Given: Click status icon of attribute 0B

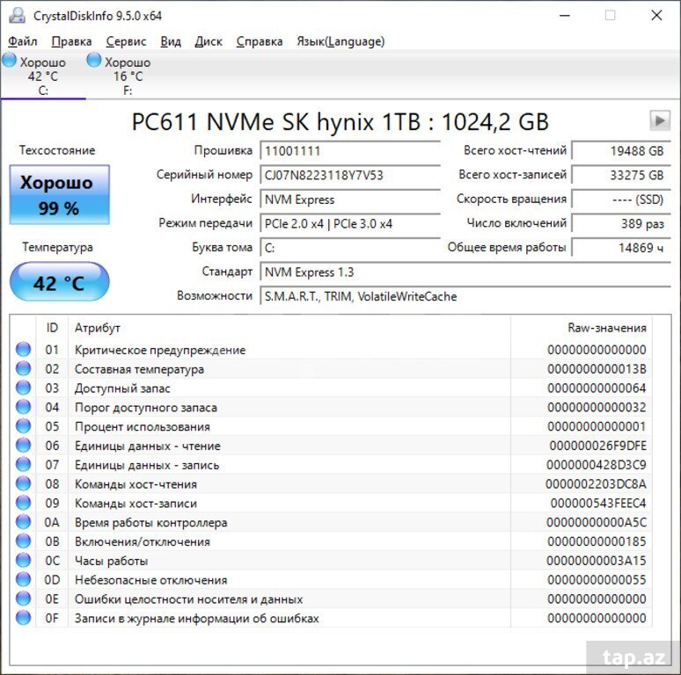Looking at the screenshot, I should (x=24, y=541).
